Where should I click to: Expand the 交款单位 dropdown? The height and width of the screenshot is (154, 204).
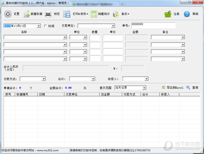113,26
